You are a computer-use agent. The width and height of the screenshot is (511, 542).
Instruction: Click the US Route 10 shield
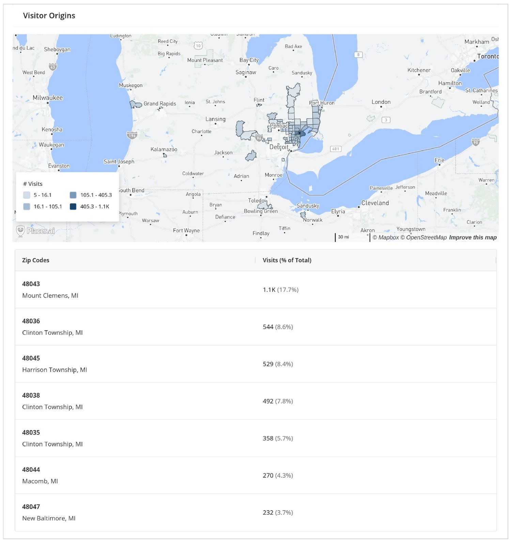point(198,46)
